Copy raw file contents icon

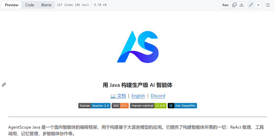234,5
